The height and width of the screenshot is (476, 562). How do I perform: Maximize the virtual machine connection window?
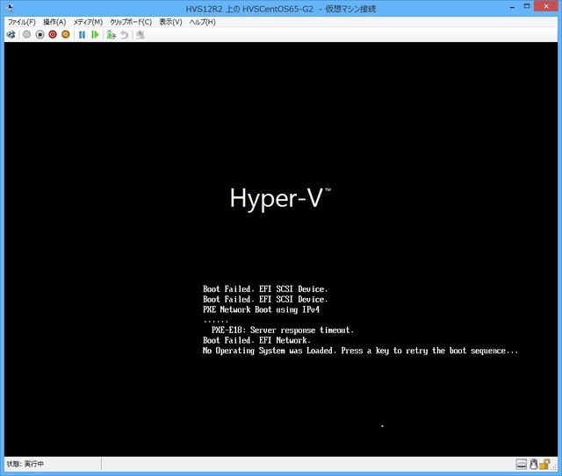[x=527, y=6]
